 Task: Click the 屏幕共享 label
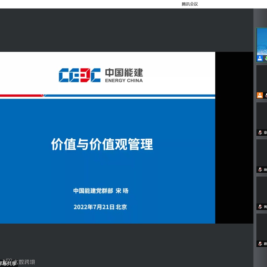point(8,264)
